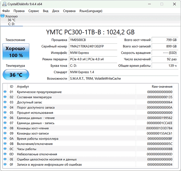Open the Справка menu

click(69, 11)
